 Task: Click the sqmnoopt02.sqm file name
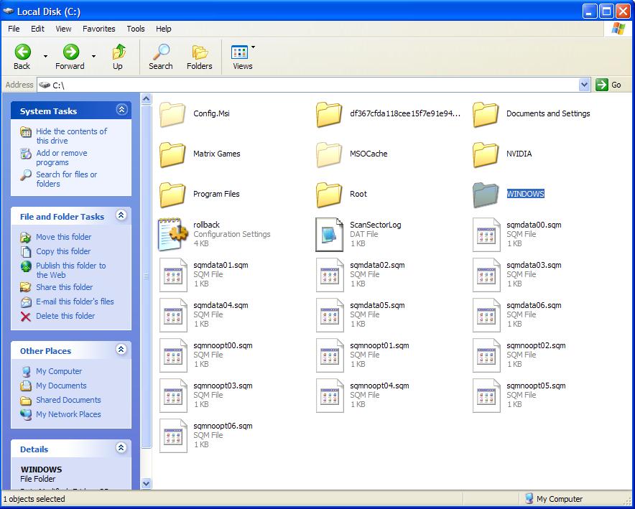click(x=536, y=345)
